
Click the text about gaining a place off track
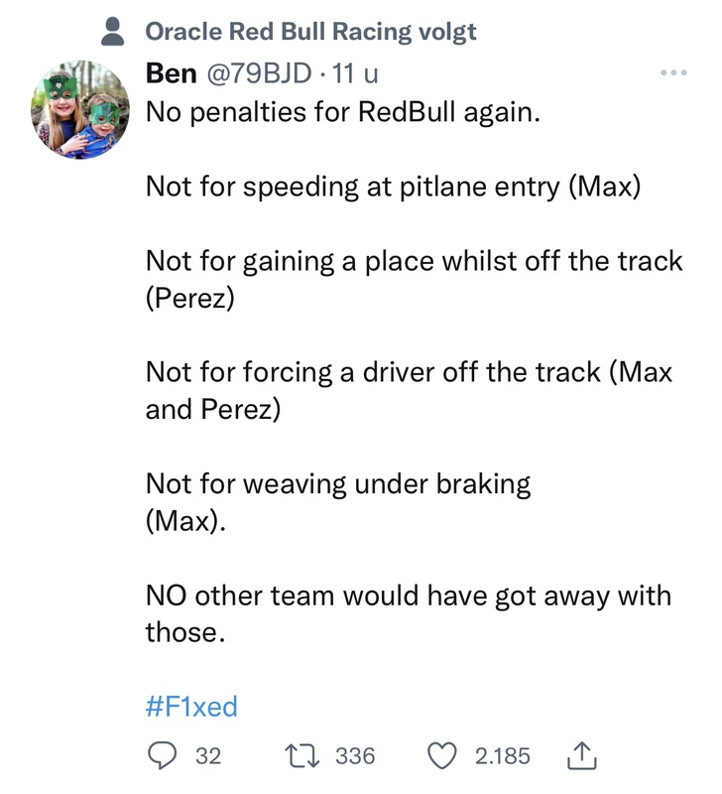click(414, 261)
